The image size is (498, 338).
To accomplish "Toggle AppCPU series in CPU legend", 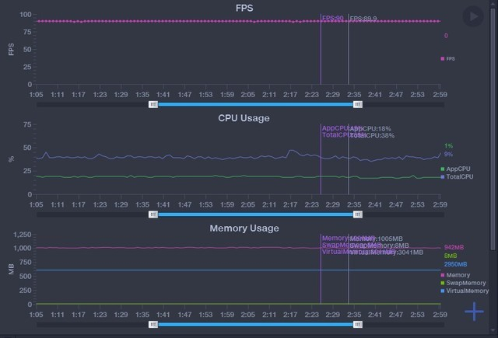I will [x=454, y=169].
